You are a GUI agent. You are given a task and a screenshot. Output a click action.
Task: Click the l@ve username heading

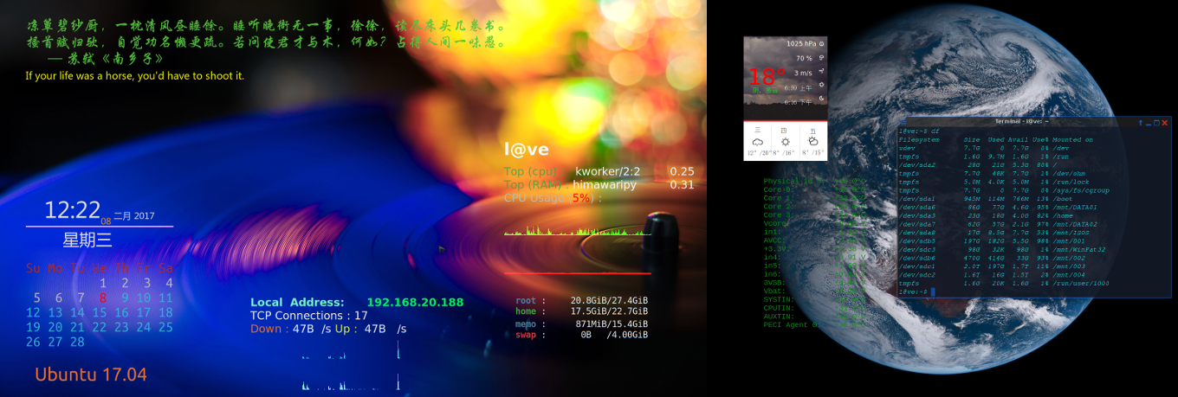[527, 150]
